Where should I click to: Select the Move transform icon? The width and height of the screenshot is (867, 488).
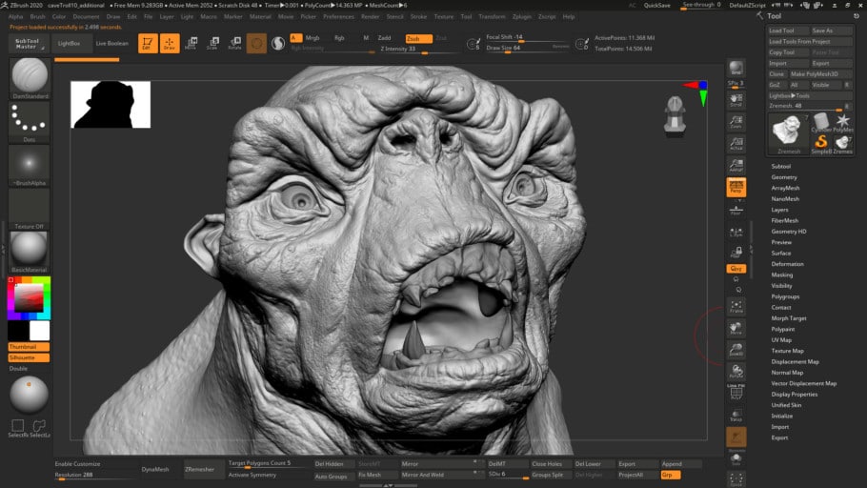pos(192,43)
